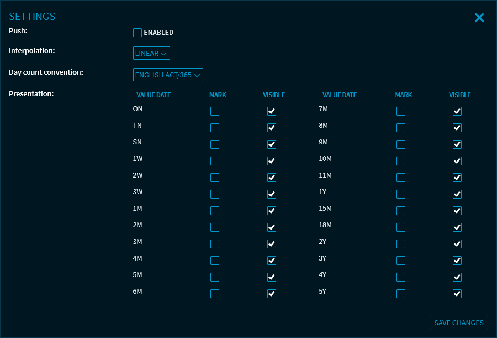This screenshot has width=497, height=338.
Task: Toggle Visible for the 3M row
Action: (271, 244)
